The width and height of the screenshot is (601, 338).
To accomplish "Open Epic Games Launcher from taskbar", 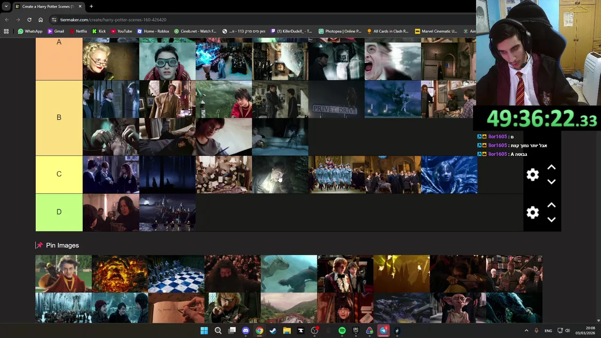I will [x=356, y=330].
